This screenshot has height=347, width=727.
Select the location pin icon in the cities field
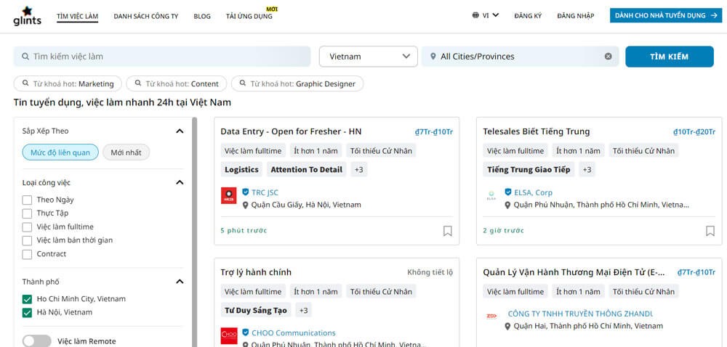click(433, 57)
